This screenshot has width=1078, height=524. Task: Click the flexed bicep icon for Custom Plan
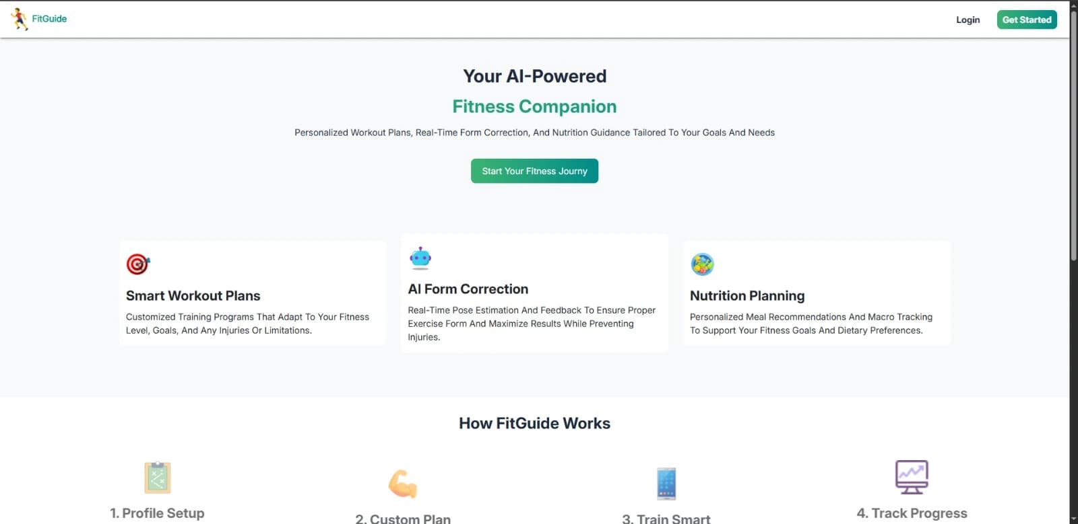tap(403, 484)
